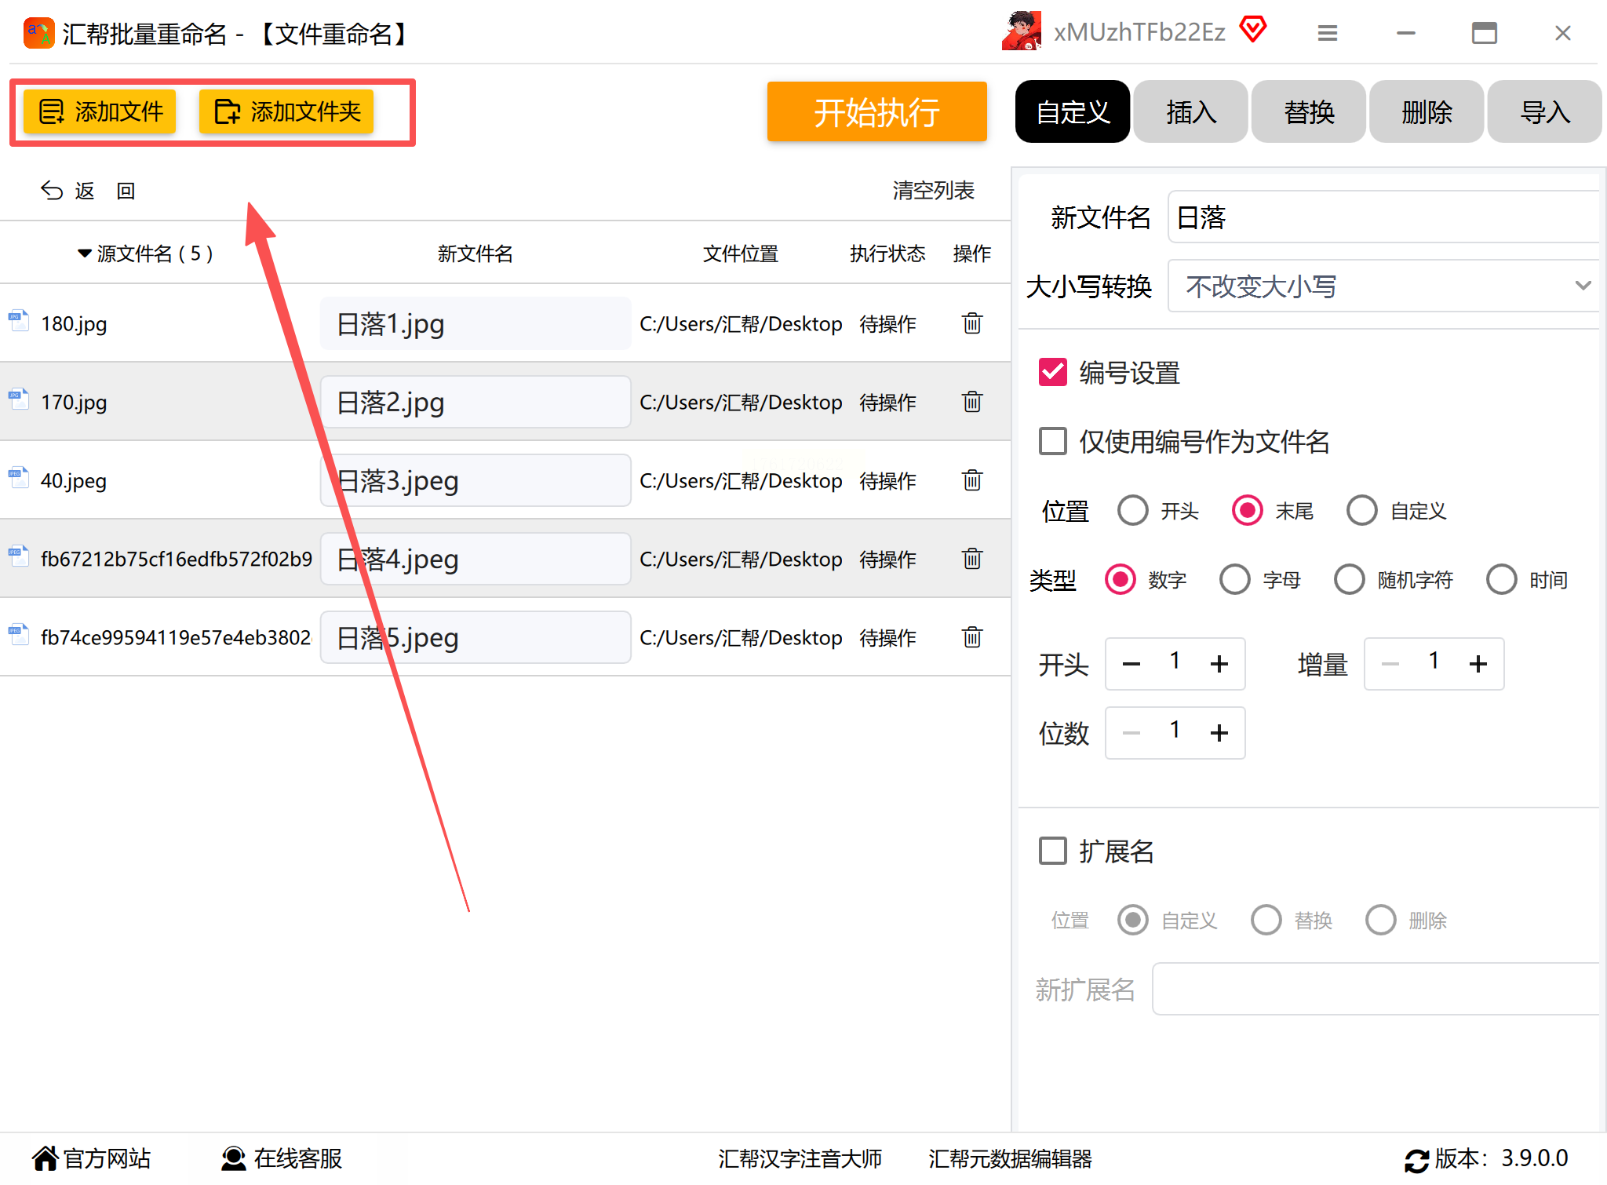Increase 位数 with plus stepper

1219,733
